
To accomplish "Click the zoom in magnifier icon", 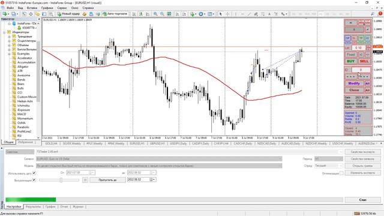I will point(155,14).
